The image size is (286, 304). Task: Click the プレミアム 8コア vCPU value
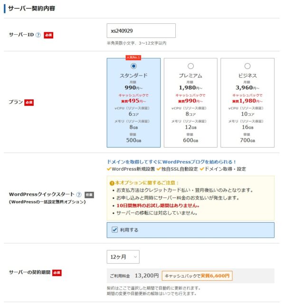[x=191, y=114]
